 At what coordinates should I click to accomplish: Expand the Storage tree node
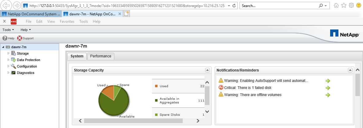[x=9, y=53]
